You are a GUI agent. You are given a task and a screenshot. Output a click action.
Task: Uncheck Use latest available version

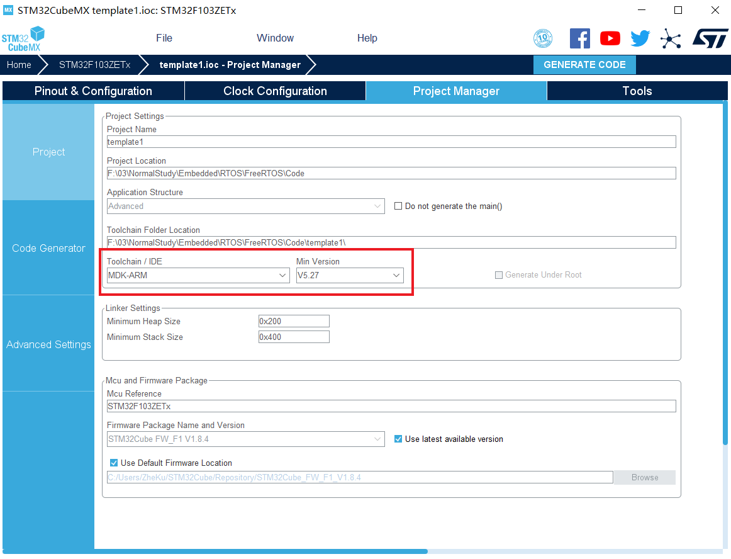[398, 439]
